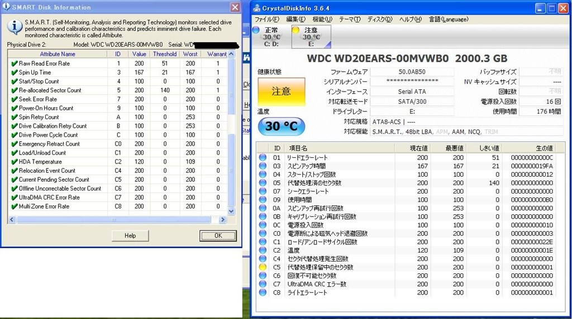This screenshot has height=319, width=572.
Task: Click the green check beside Seek Error Rate
Action: [14, 99]
